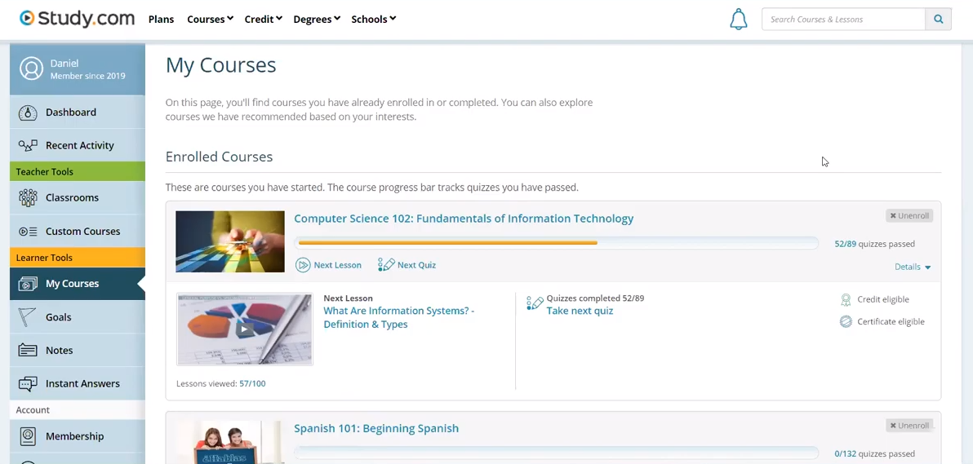Click the Instant Answers chat icon
The height and width of the screenshot is (464, 973).
tap(28, 384)
